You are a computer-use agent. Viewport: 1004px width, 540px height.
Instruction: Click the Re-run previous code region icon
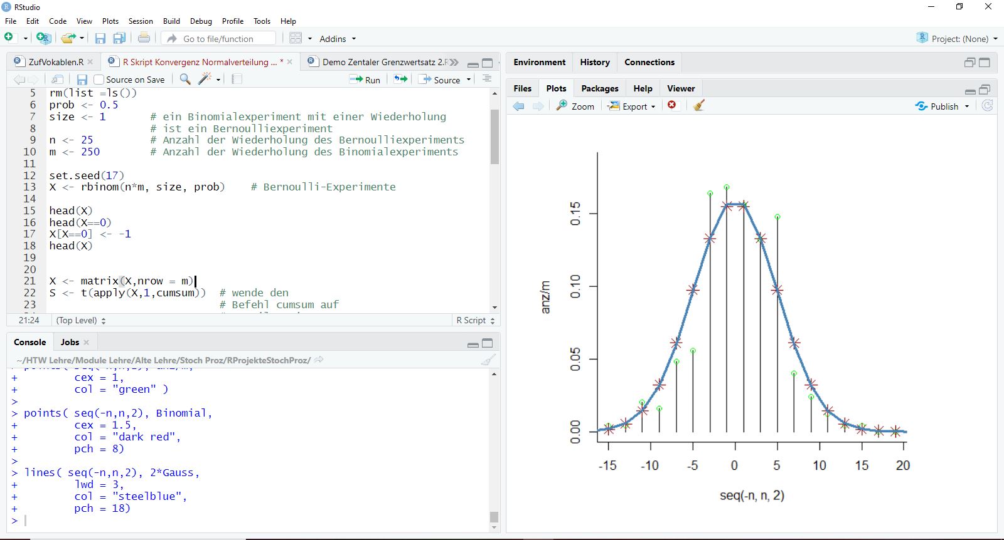point(400,79)
